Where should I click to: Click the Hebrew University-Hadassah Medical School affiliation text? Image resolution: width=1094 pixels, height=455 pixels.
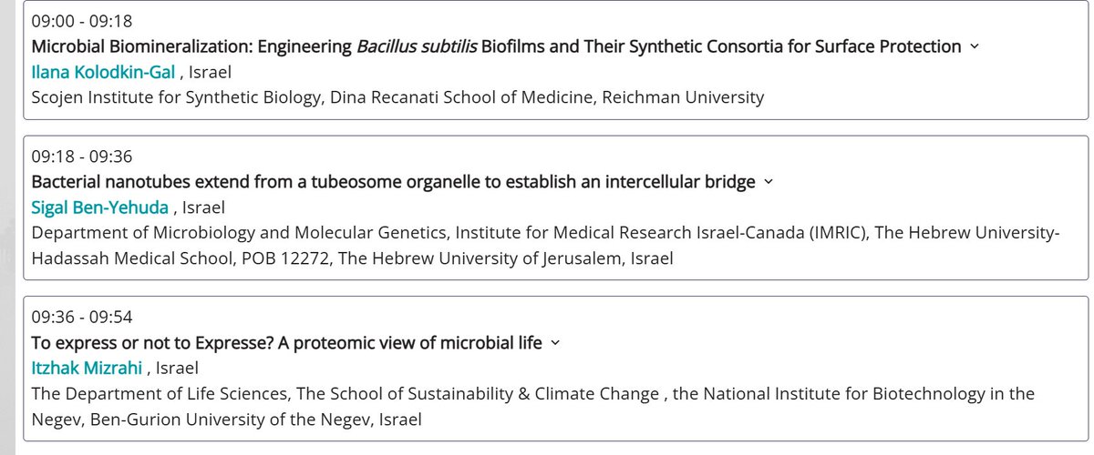click(545, 246)
